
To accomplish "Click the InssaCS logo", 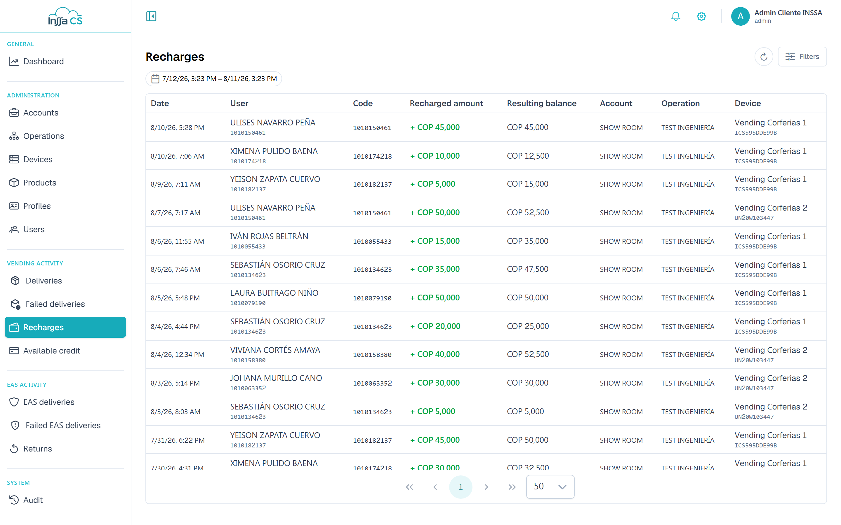I will pyautogui.click(x=65, y=16).
